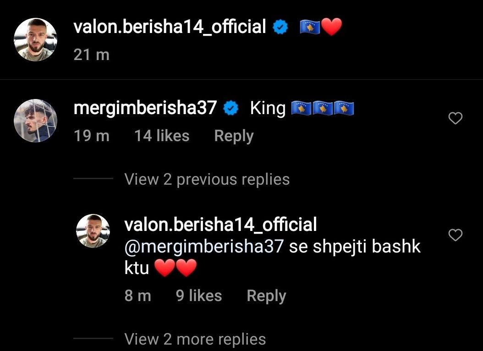
Task: Click the Kosovo flags after King
Action: point(323,109)
